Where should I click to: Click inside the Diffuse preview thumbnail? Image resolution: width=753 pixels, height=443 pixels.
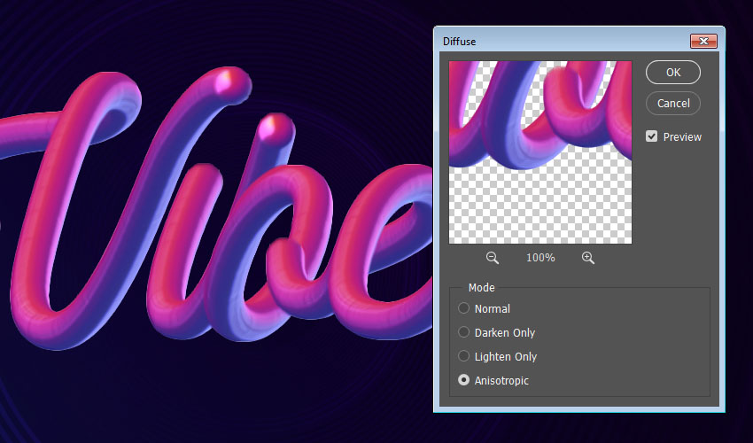[540, 152]
